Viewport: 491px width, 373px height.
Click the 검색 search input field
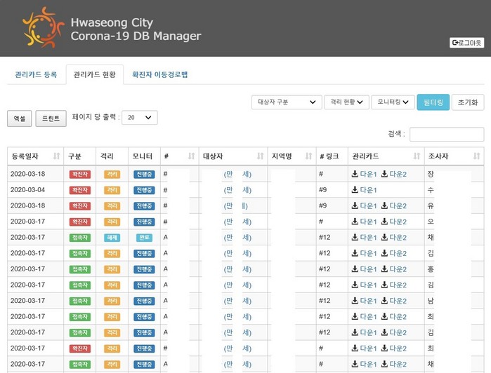tap(447, 134)
